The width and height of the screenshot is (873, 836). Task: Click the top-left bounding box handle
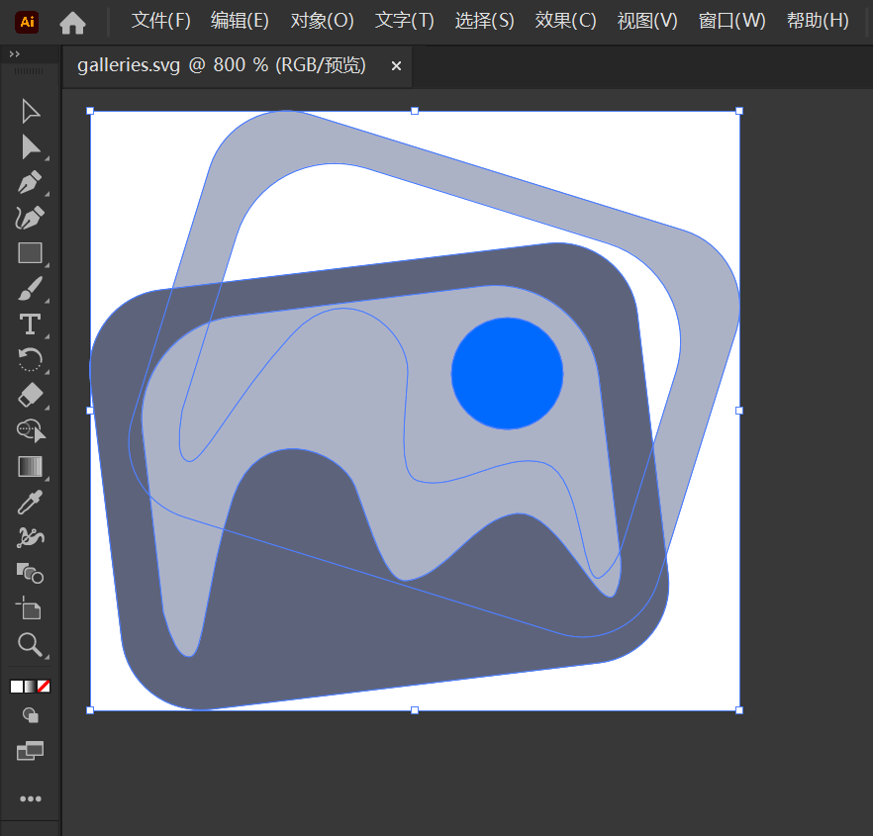point(90,111)
